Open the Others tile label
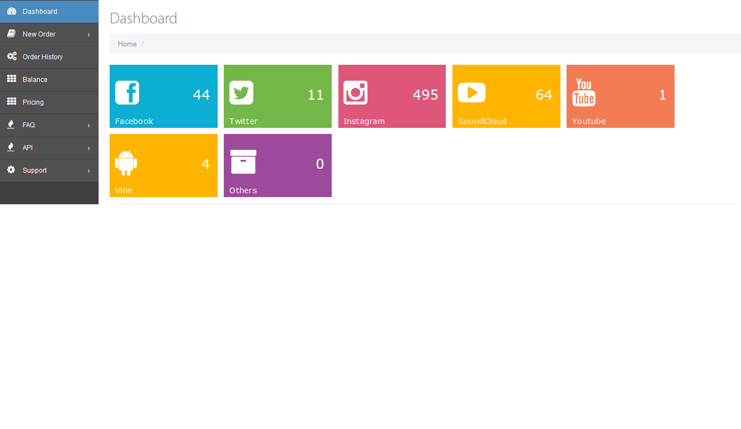Image resolution: width=741 pixels, height=429 pixels. coord(243,190)
